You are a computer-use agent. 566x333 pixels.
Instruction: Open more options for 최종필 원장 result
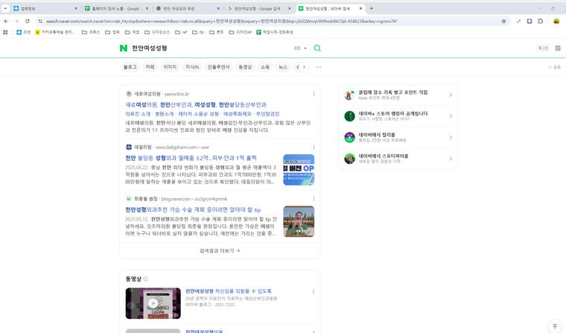(314, 199)
